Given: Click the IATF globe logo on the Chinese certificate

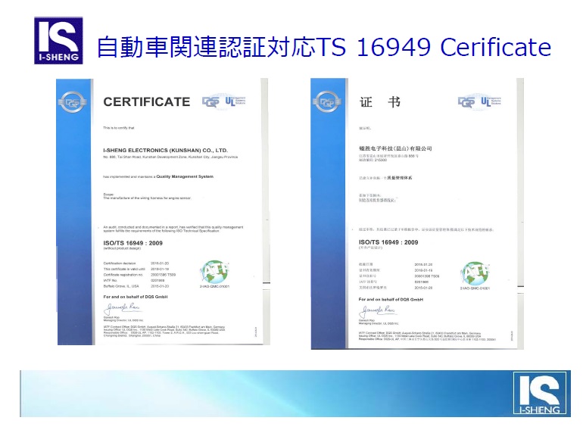Looking at the screenshot, I should point(475,274).
